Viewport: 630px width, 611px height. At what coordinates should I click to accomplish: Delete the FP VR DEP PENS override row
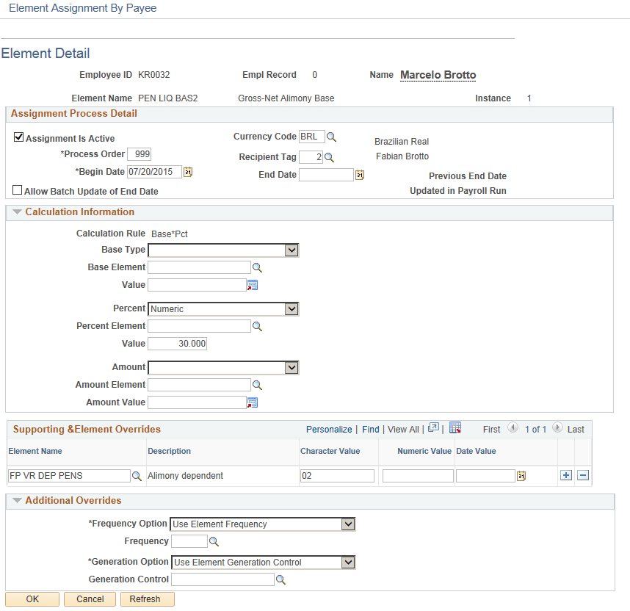pos(582,475)
